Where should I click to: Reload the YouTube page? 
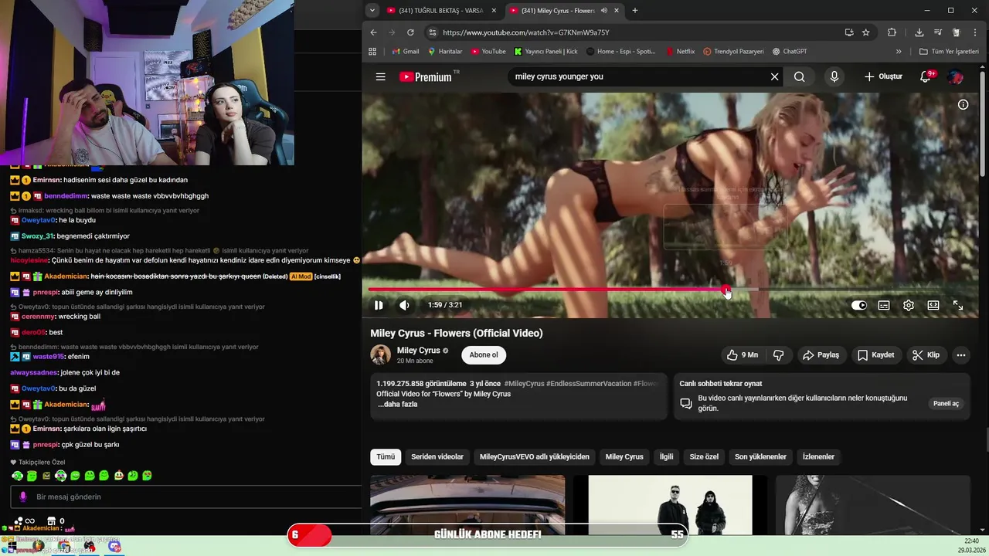(410, 32)
